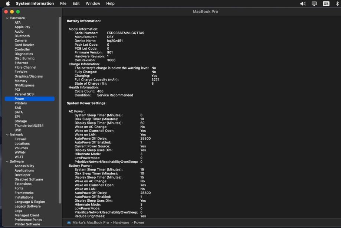
Task: Select USB in the sidebar
Action: (x=18, y=130)
